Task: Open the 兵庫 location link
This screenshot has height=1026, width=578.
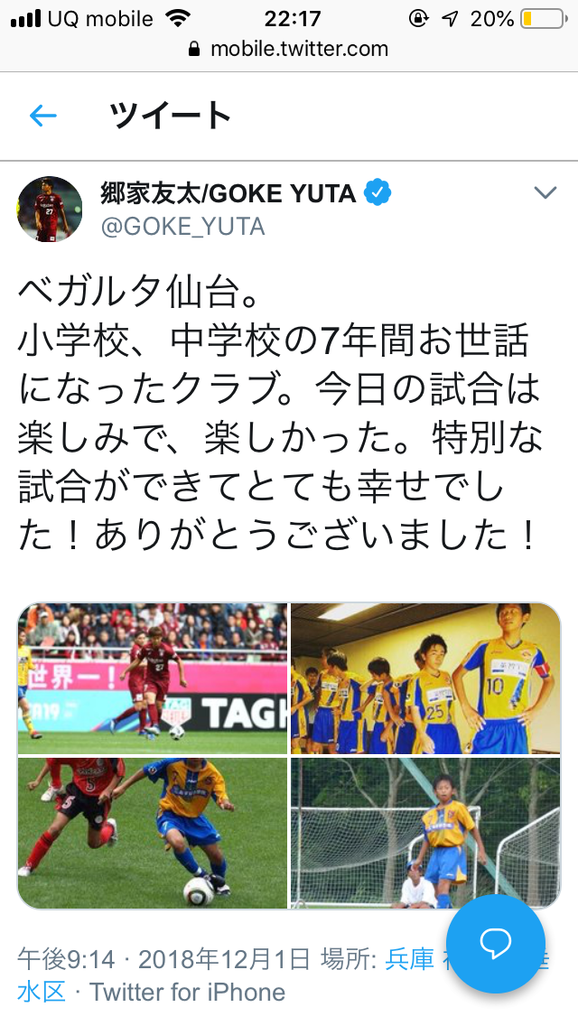Action: (x=410, y=959)
